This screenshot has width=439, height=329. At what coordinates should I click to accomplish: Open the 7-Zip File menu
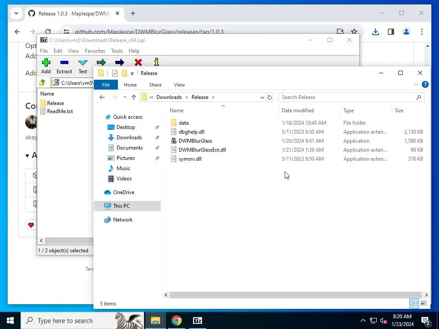pos(44,51)
